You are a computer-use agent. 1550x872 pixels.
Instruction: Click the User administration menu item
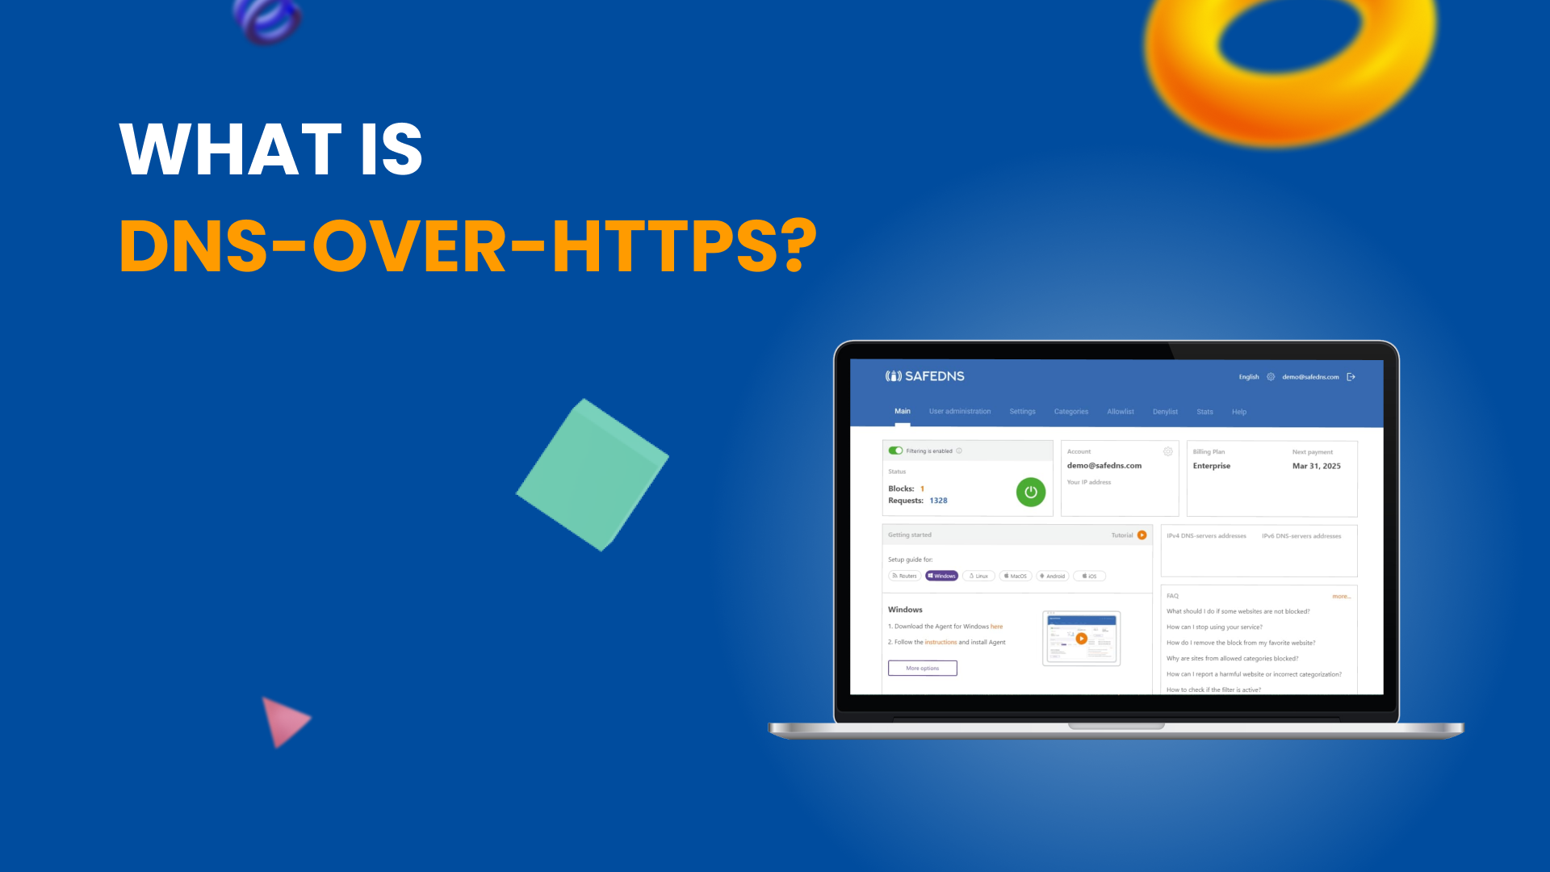pos(958,411)
